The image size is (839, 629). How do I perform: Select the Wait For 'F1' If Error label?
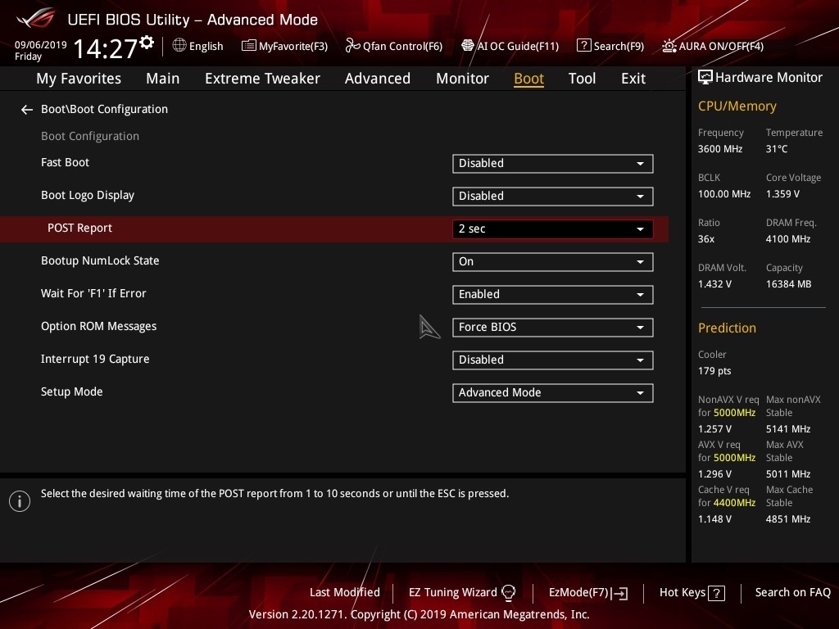click(x=93, y=293)
